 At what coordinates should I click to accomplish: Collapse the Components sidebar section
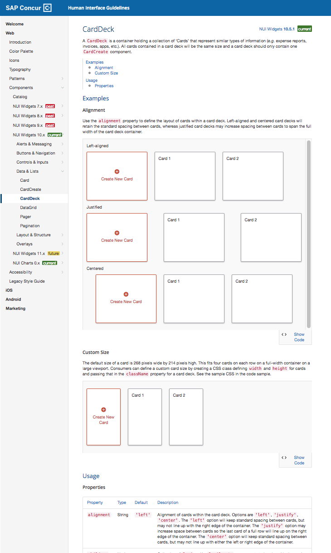point(63,88)
